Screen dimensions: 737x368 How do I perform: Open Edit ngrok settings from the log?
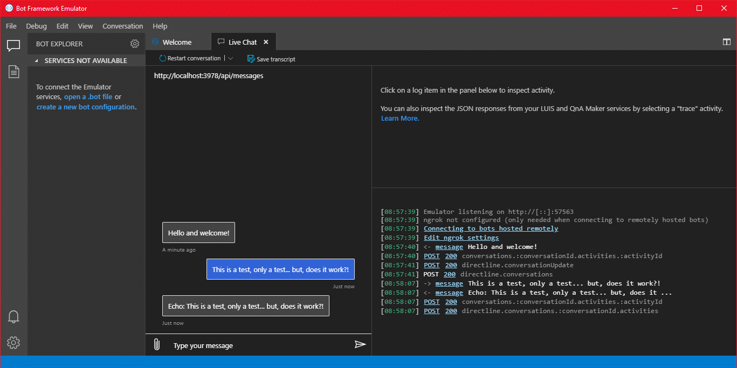(x=461, y=237)
